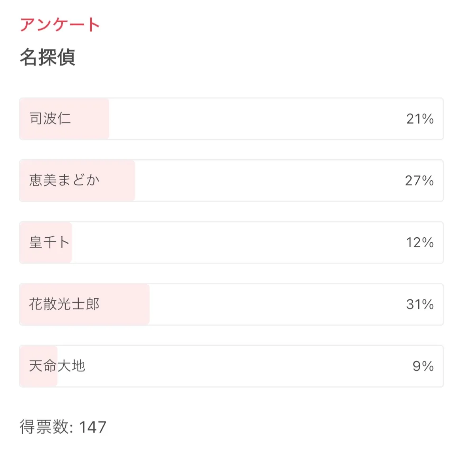463x450 pixels.
Task: Click the 31% result value
Action: point(419,304)
